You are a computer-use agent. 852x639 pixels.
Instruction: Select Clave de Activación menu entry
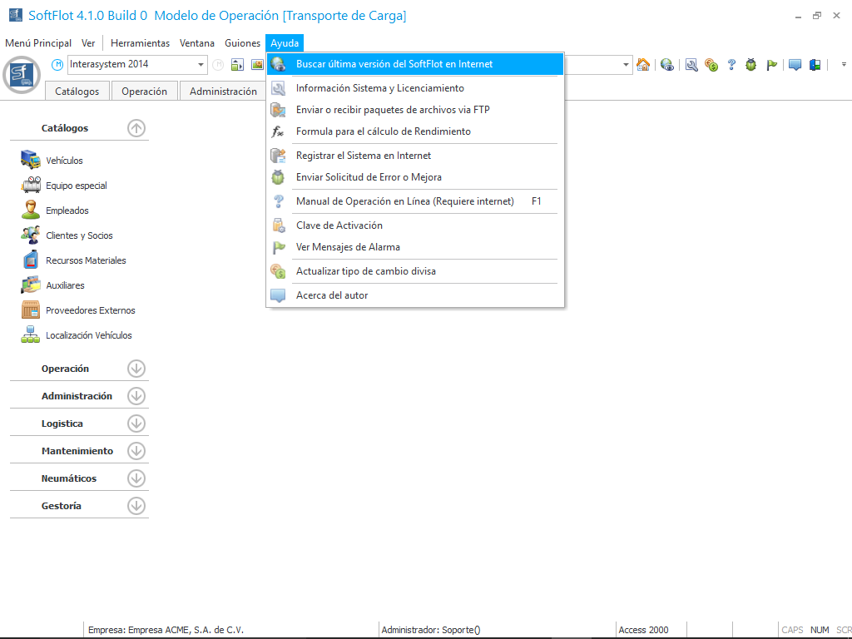point(339,225)
